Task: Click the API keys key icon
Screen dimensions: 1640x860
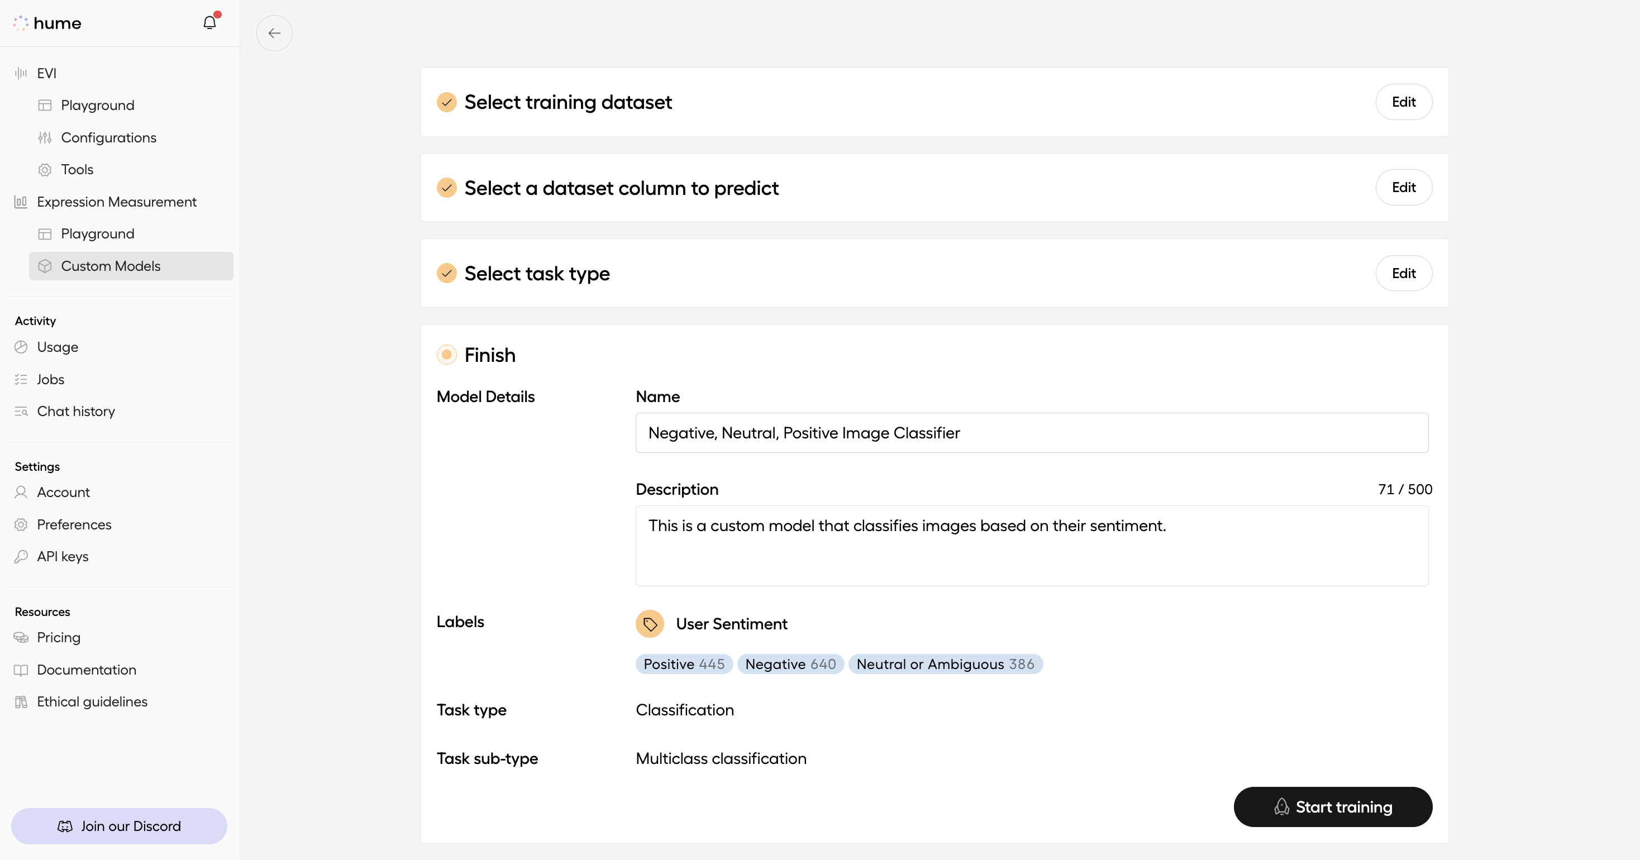Action: point(21,556)
